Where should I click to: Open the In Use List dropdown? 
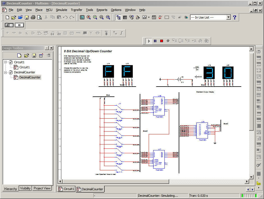(229, 17)
